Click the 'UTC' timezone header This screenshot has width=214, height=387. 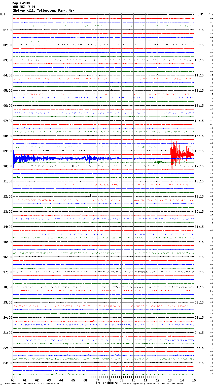(200, 14)
